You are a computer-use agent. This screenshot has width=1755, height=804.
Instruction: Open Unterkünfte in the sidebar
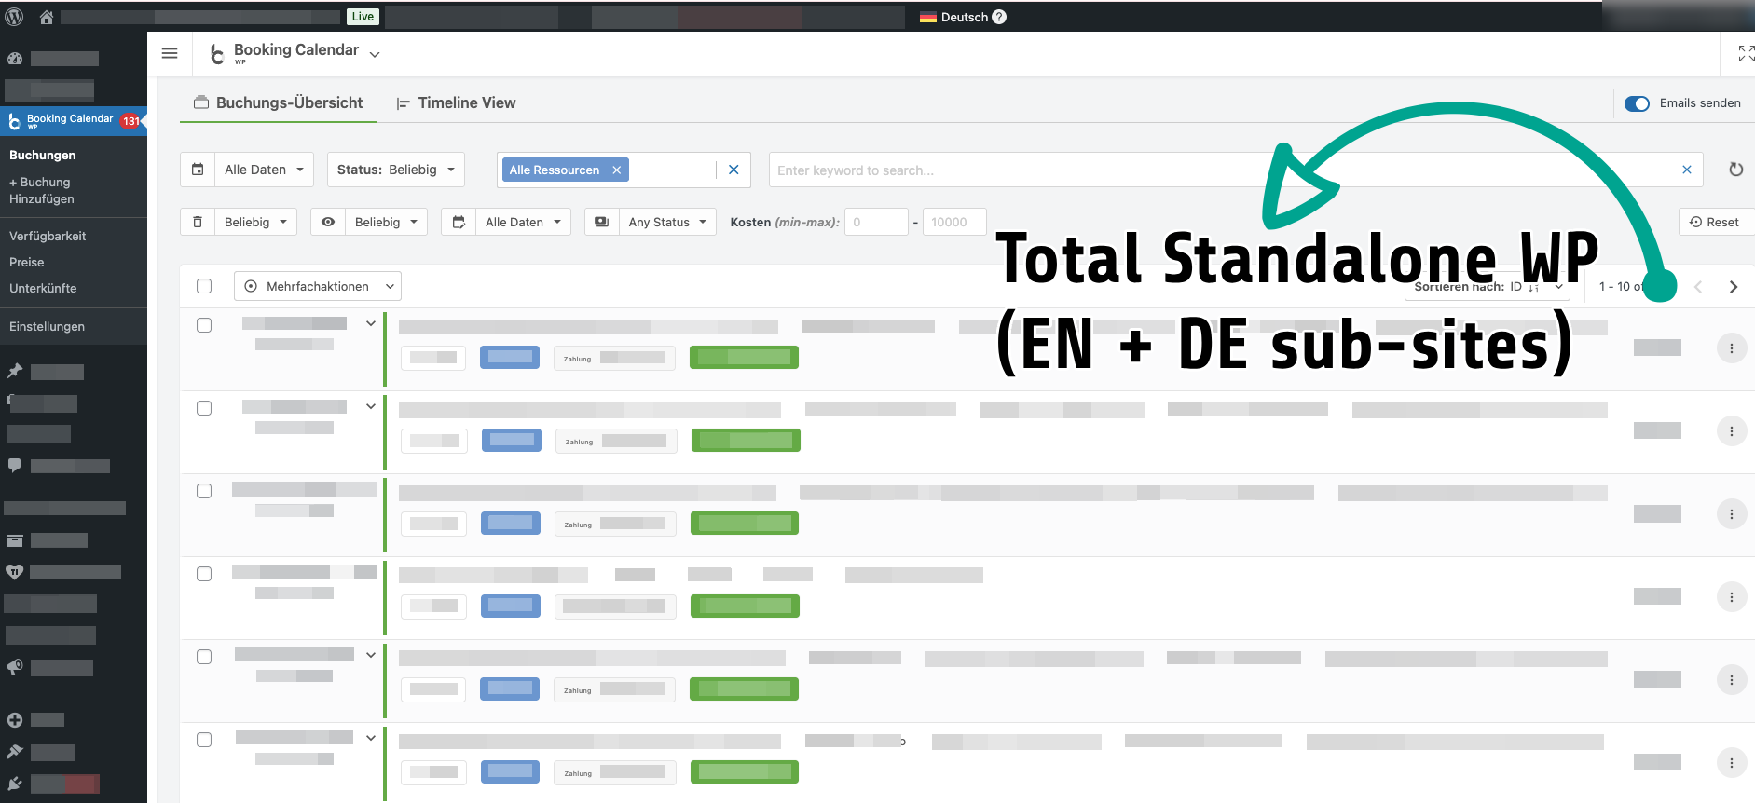tap(43, 289)
